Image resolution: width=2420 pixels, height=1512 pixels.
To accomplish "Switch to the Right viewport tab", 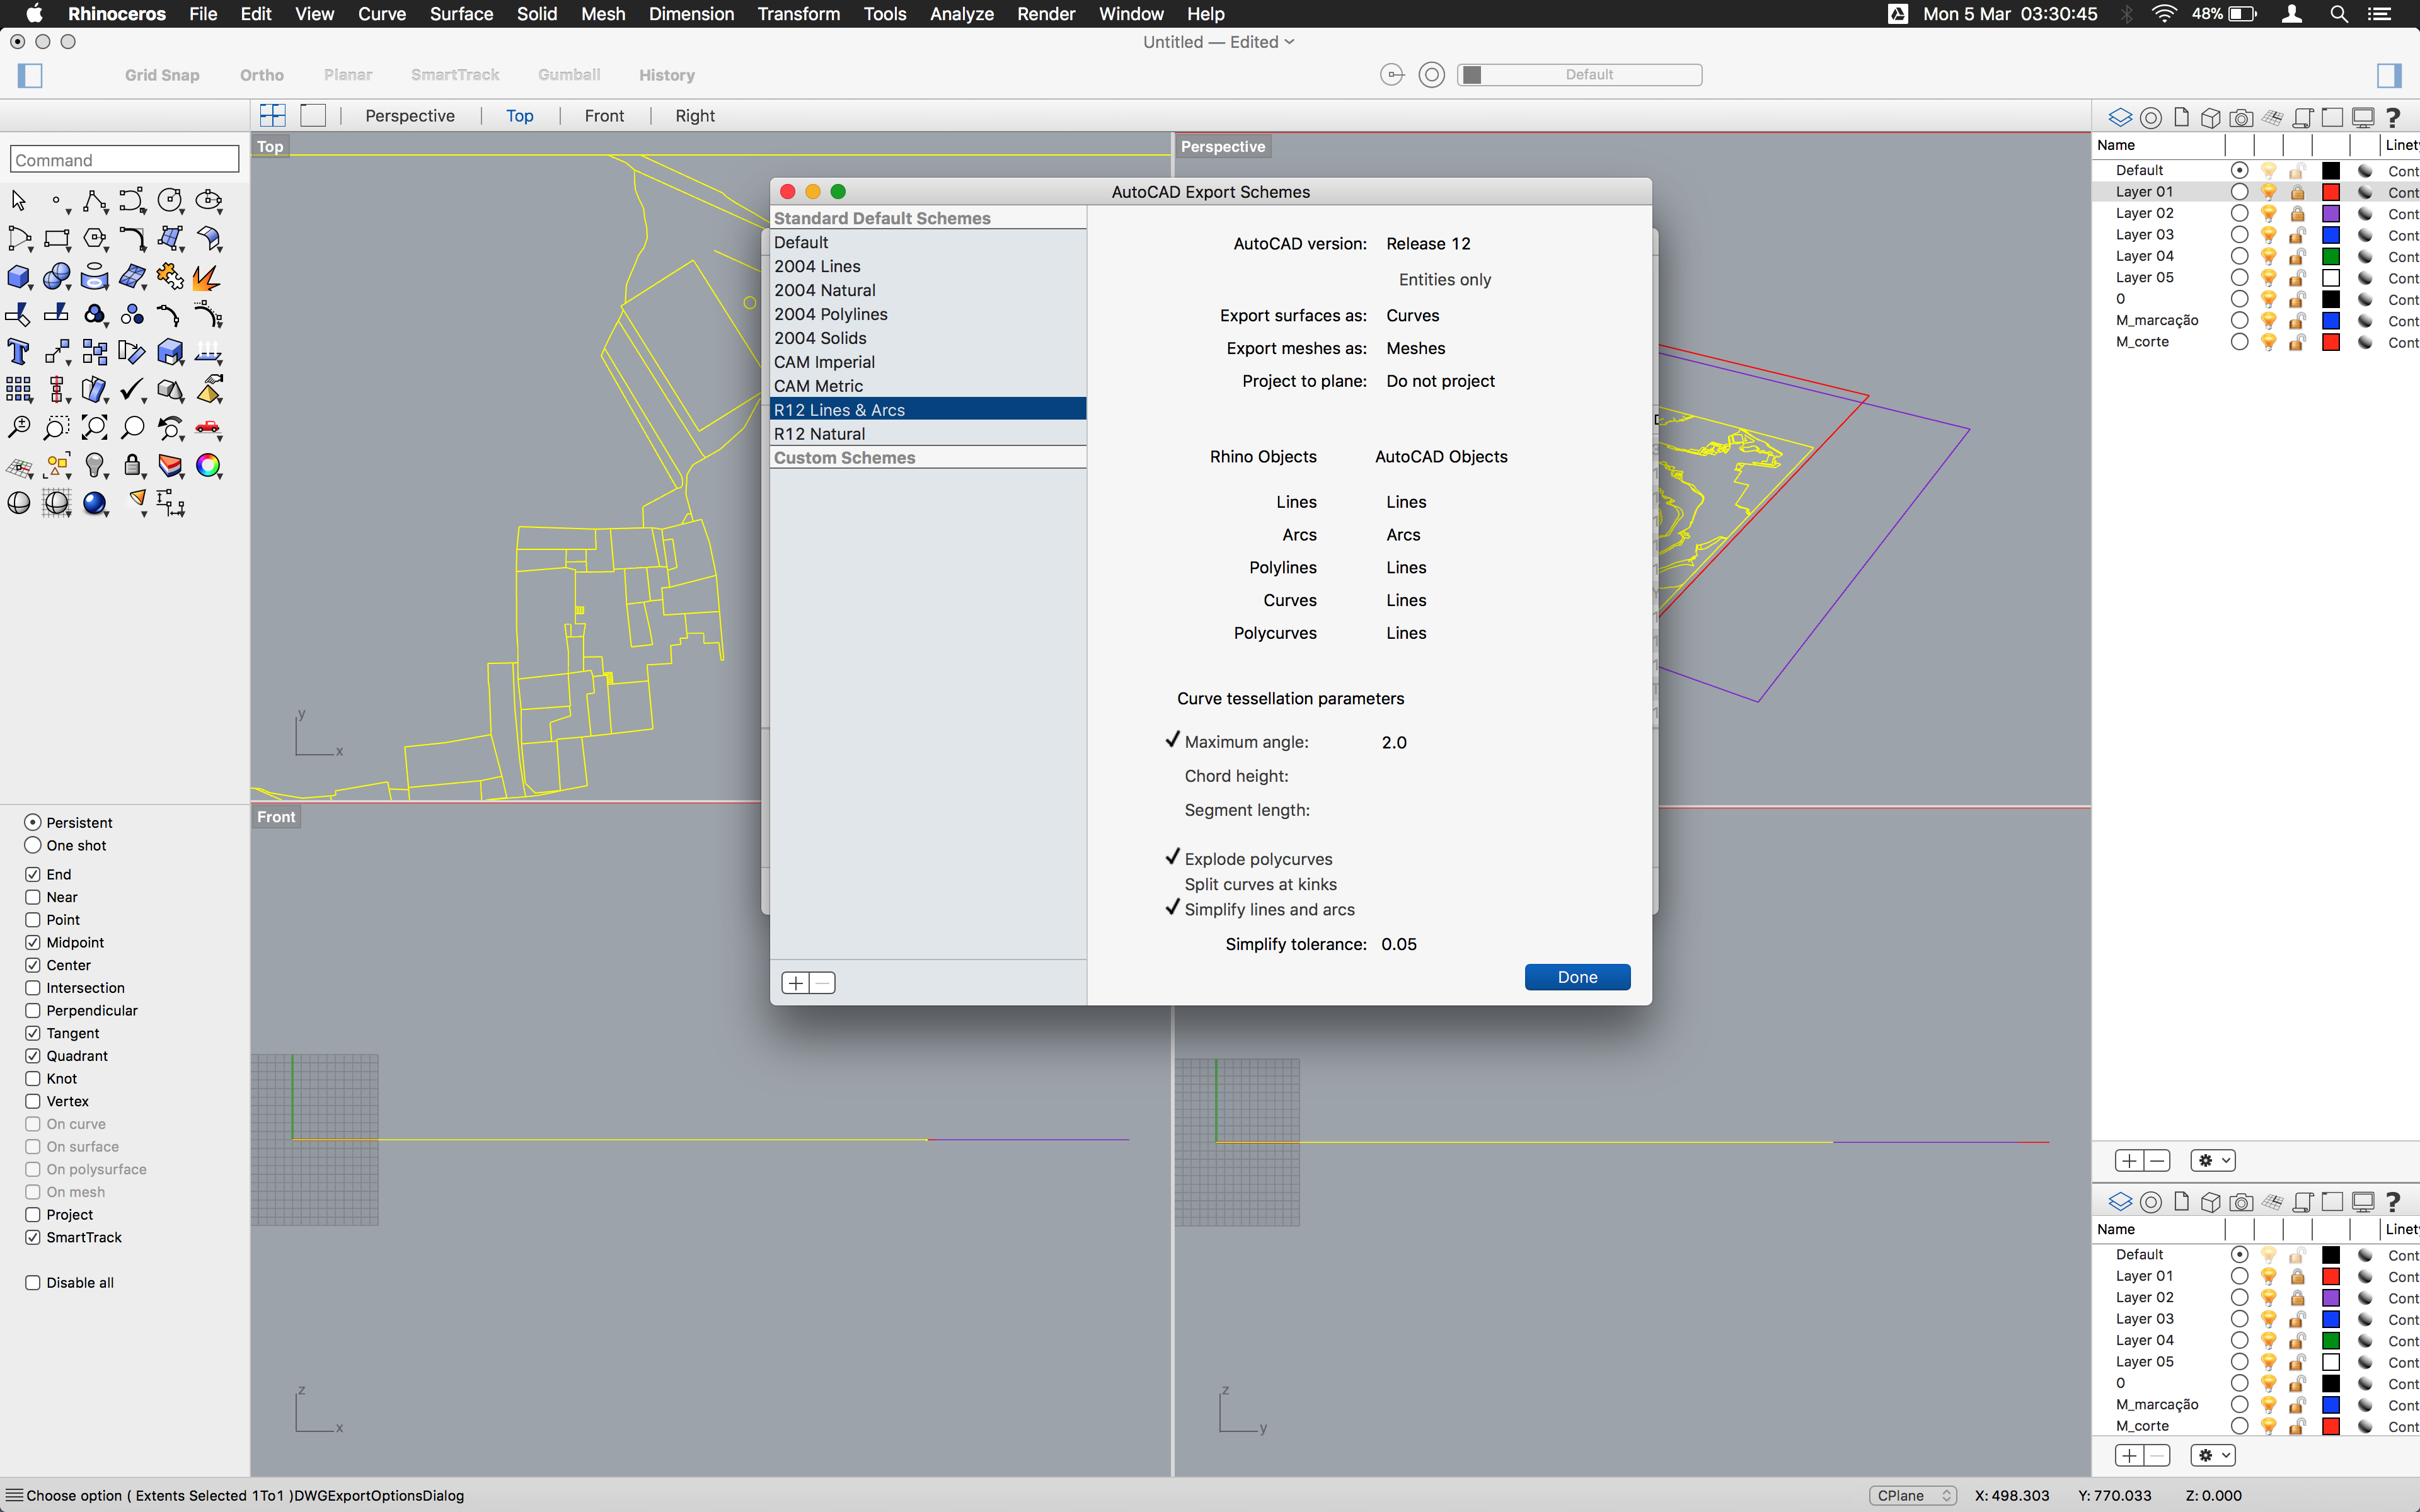I will tap(695, 116).
